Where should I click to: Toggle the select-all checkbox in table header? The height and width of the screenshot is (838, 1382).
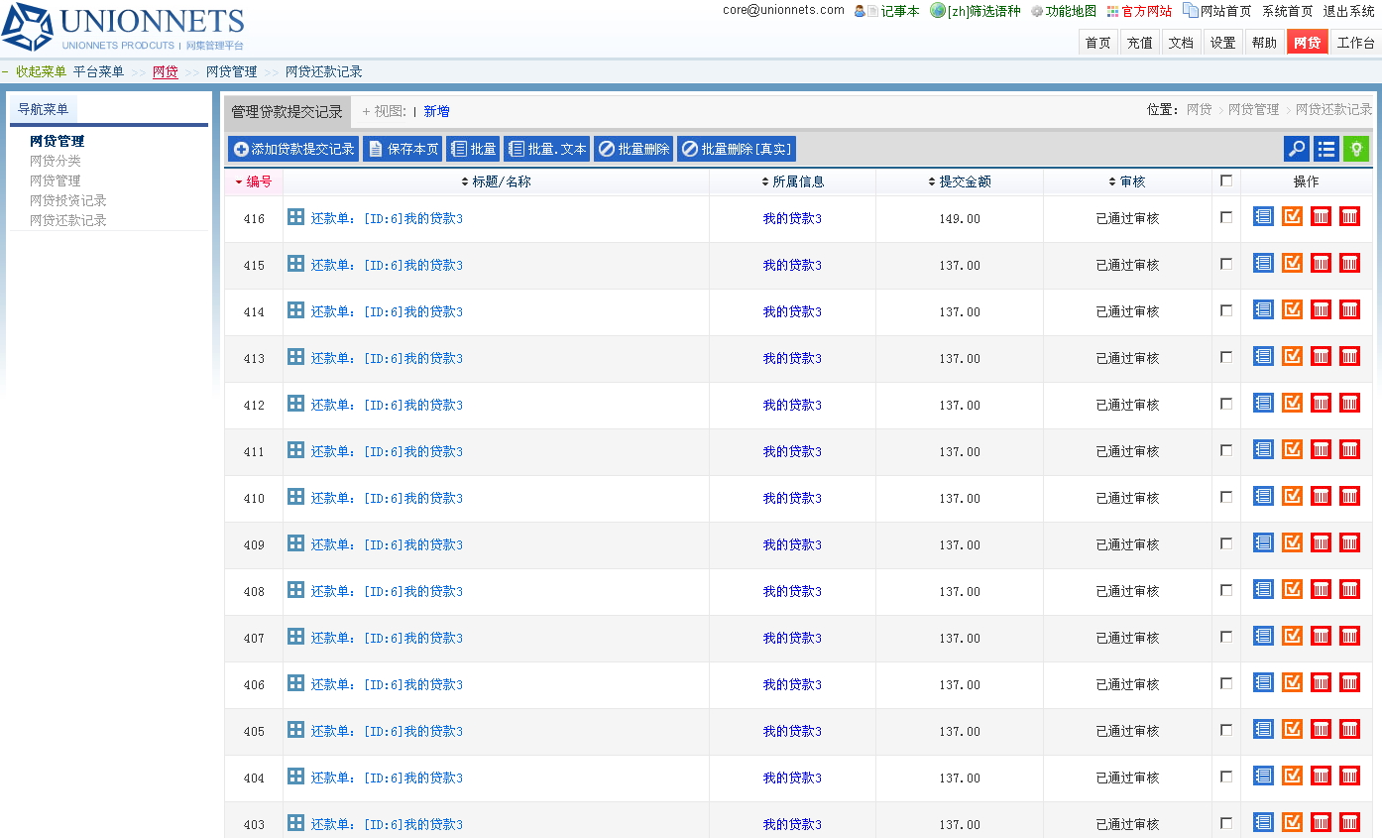click(1226, 180)
